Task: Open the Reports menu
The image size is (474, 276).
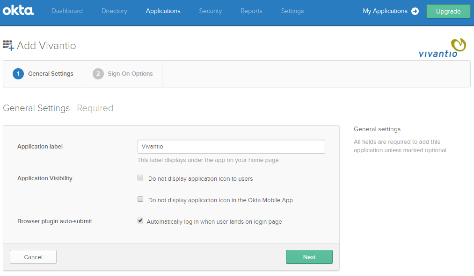Action: click(x=251, y=11)
